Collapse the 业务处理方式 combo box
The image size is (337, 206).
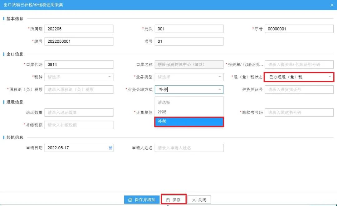[219, 89]
